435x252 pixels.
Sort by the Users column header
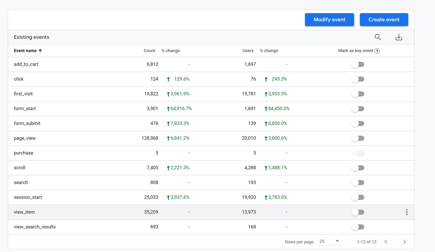tap(248, 51)
